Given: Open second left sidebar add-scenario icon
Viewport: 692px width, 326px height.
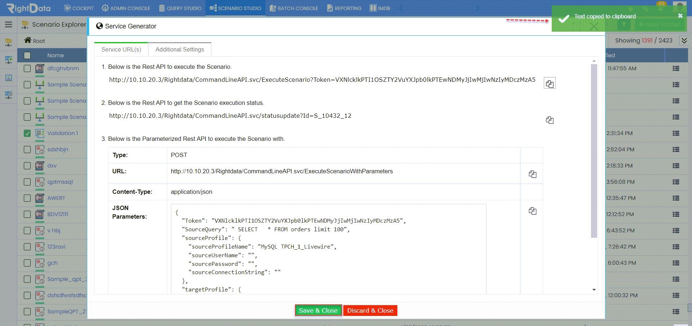Looking at the screenshot, I should (x=9, y=60).
